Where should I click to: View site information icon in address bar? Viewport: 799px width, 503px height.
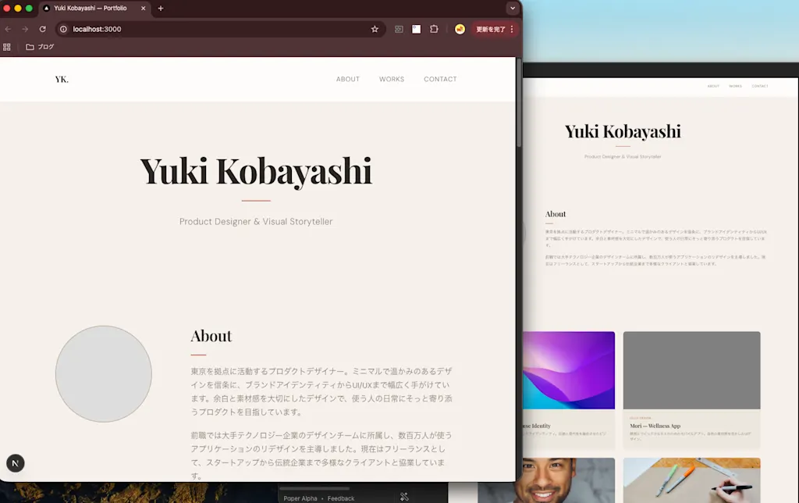pos(63,29)
